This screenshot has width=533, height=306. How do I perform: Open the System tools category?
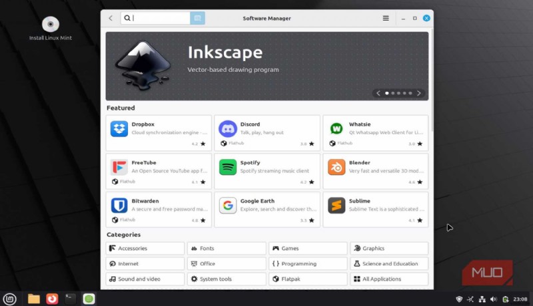click(227, 279)
